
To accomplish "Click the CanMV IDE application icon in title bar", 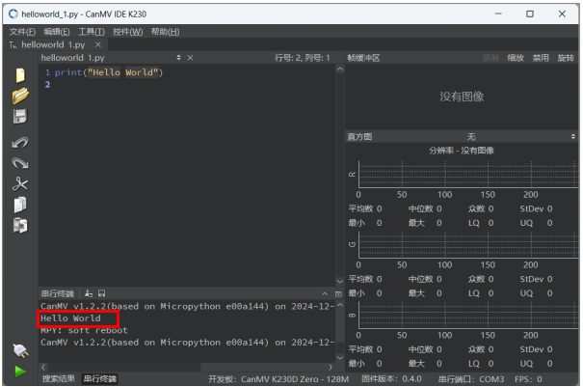I will point(13,14).
